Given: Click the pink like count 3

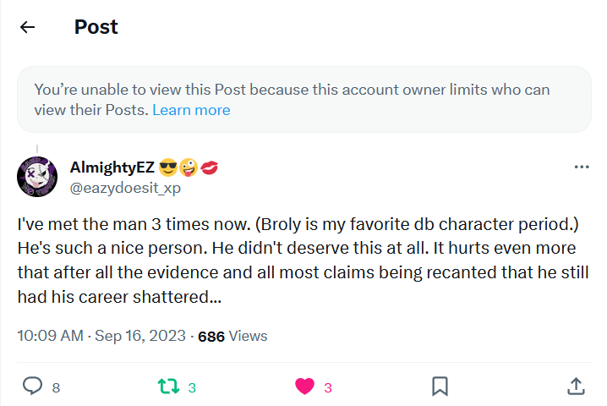Looking at the screenshot, I should click(x=328, y=387).
